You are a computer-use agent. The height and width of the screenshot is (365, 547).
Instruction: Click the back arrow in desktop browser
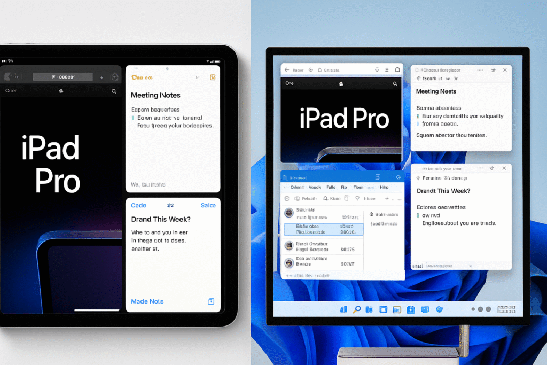[x=287, y=70]
